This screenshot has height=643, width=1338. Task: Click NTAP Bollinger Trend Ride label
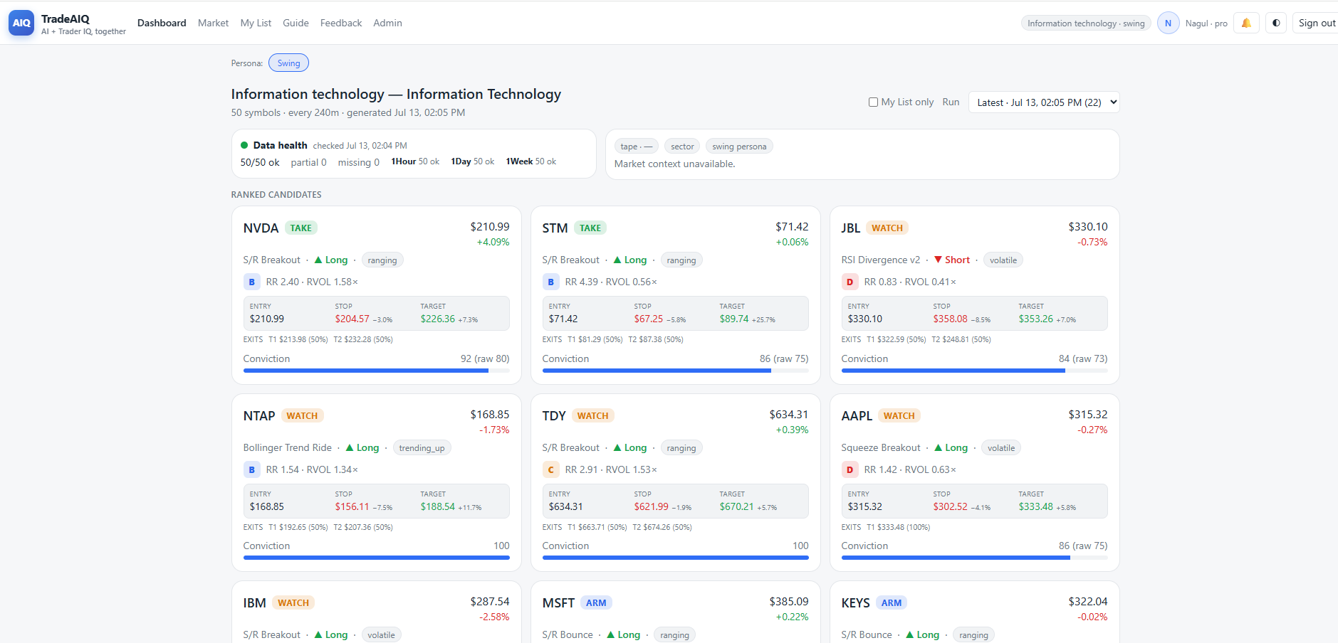click(288, 447)
